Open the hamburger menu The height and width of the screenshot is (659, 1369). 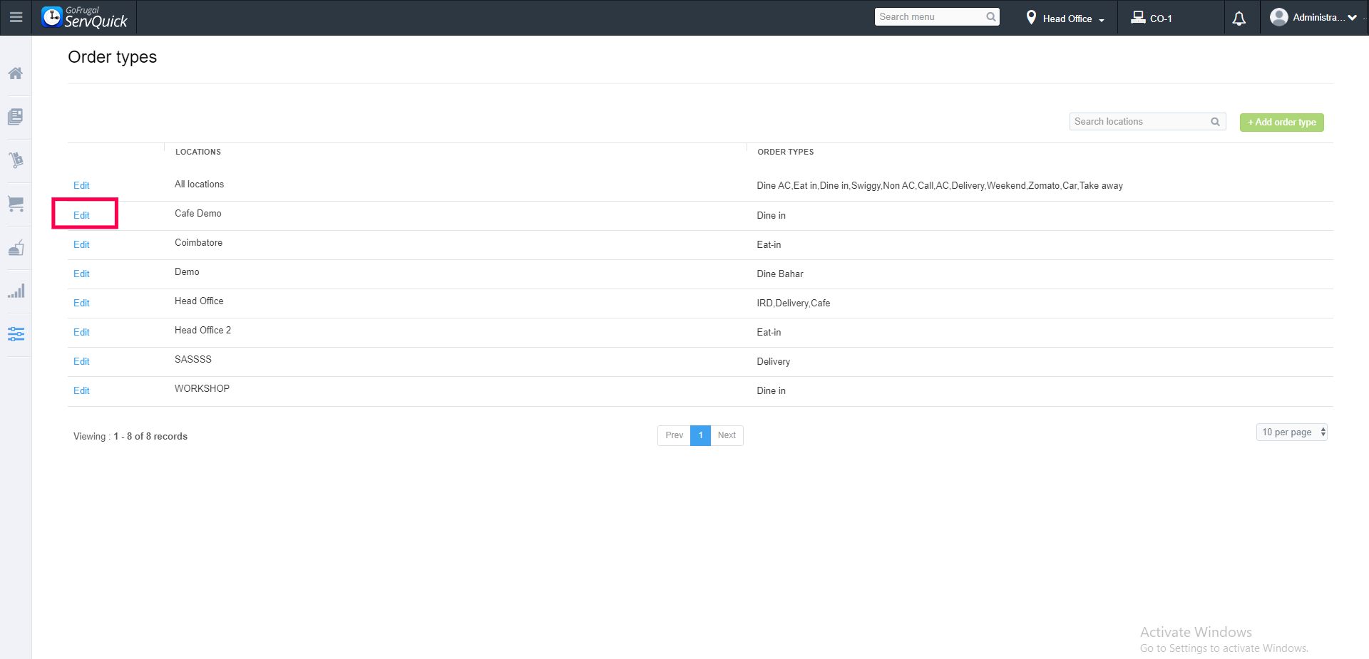[16, 17]
